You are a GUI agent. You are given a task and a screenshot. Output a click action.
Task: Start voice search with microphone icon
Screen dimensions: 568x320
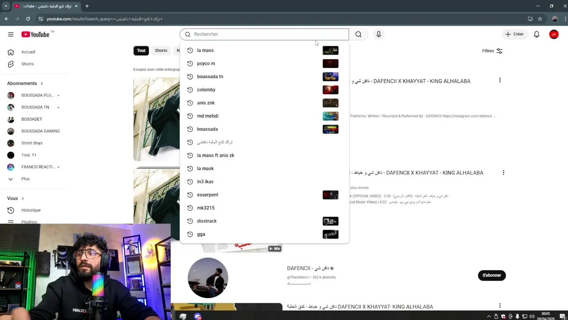click(379, 34)
